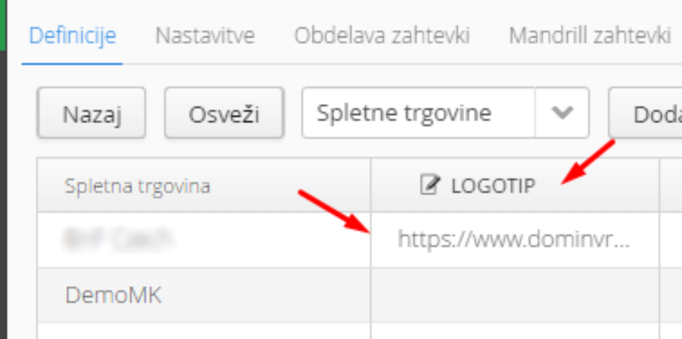
Task: Click the edit pencil icon beside LOGOTIP
Action: point(430,185)
